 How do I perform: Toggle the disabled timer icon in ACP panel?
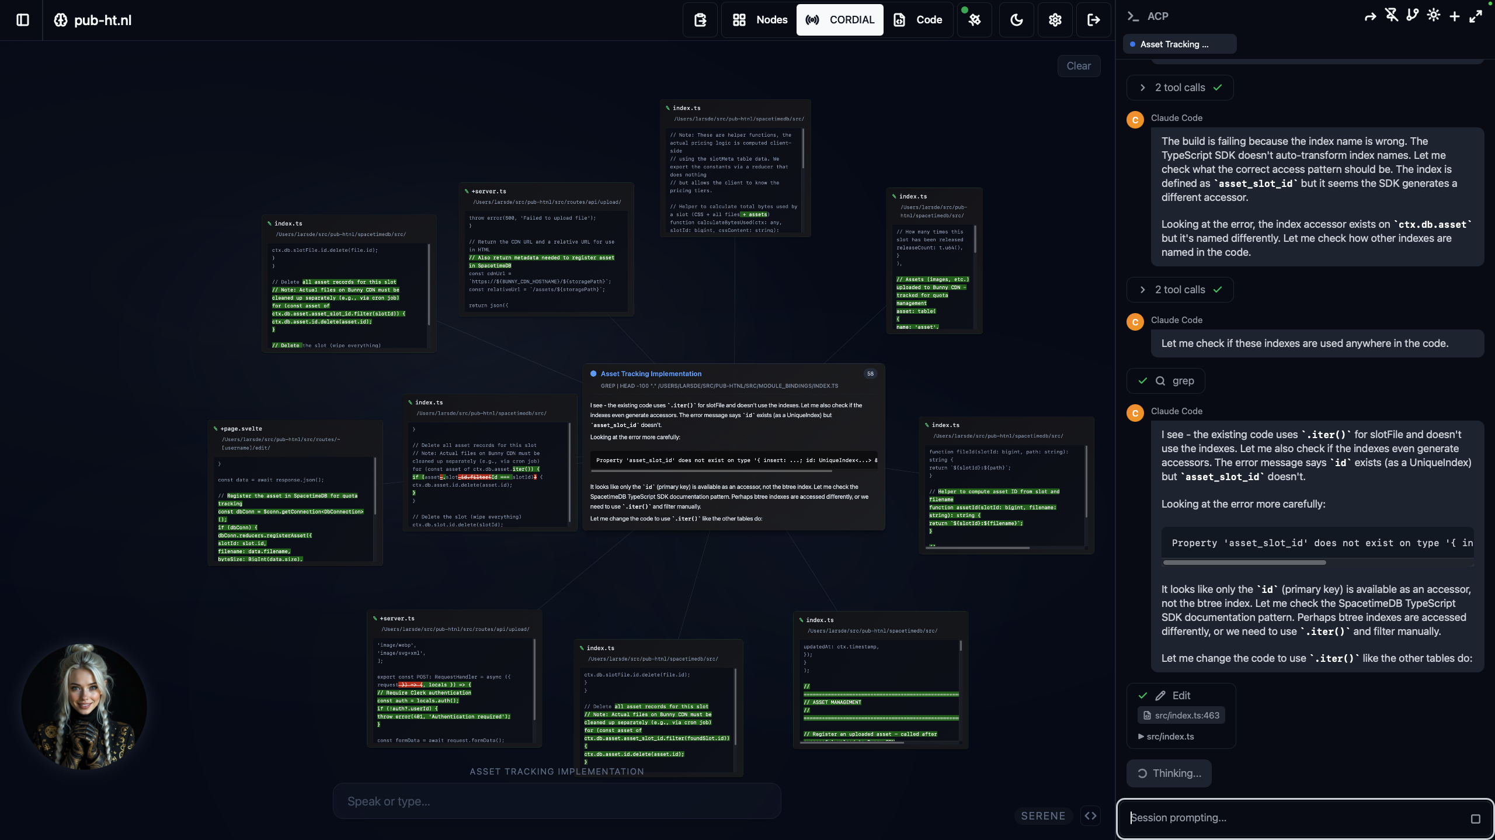1392,16
